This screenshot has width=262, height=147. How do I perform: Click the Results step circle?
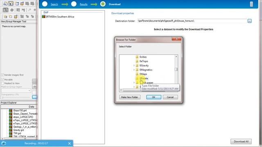click(x=74, y=4)
